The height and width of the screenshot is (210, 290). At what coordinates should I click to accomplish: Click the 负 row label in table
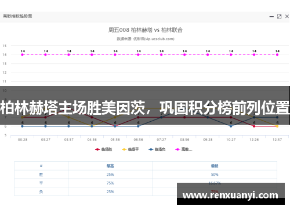[41, 192]
